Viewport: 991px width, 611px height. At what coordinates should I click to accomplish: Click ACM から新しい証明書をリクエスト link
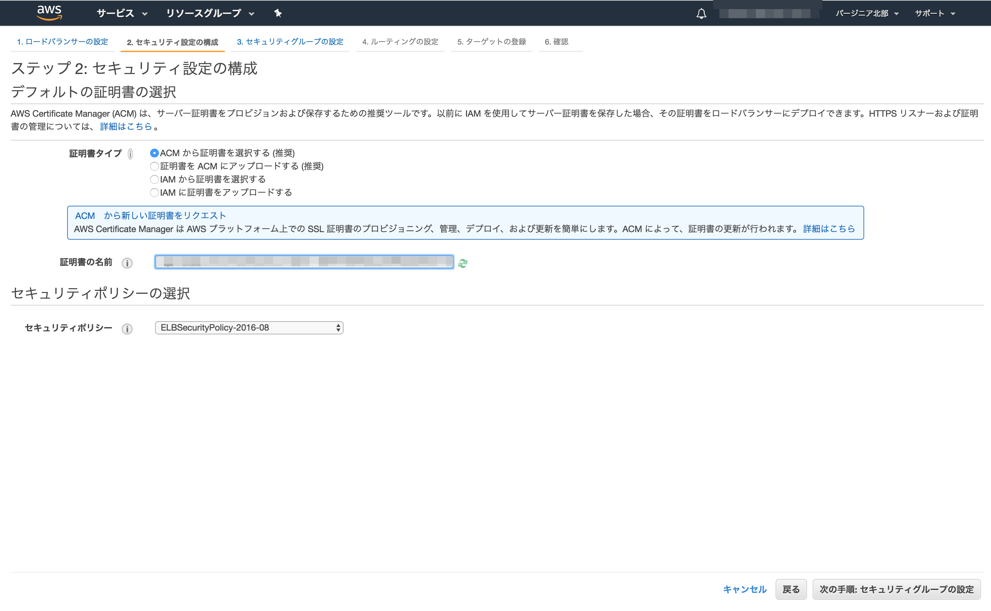click(150, 216)
